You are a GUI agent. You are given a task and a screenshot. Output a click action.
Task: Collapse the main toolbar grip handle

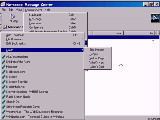(x=1, y=18)
